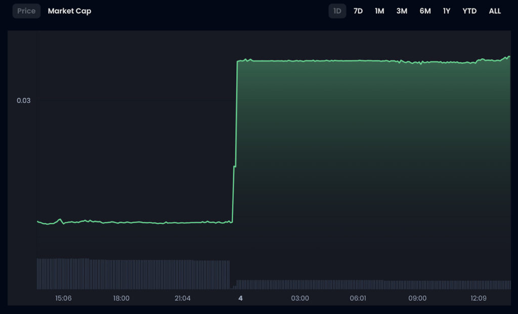Select the 1D time range
The image size is (518, 314).
(x=337, y=11)
